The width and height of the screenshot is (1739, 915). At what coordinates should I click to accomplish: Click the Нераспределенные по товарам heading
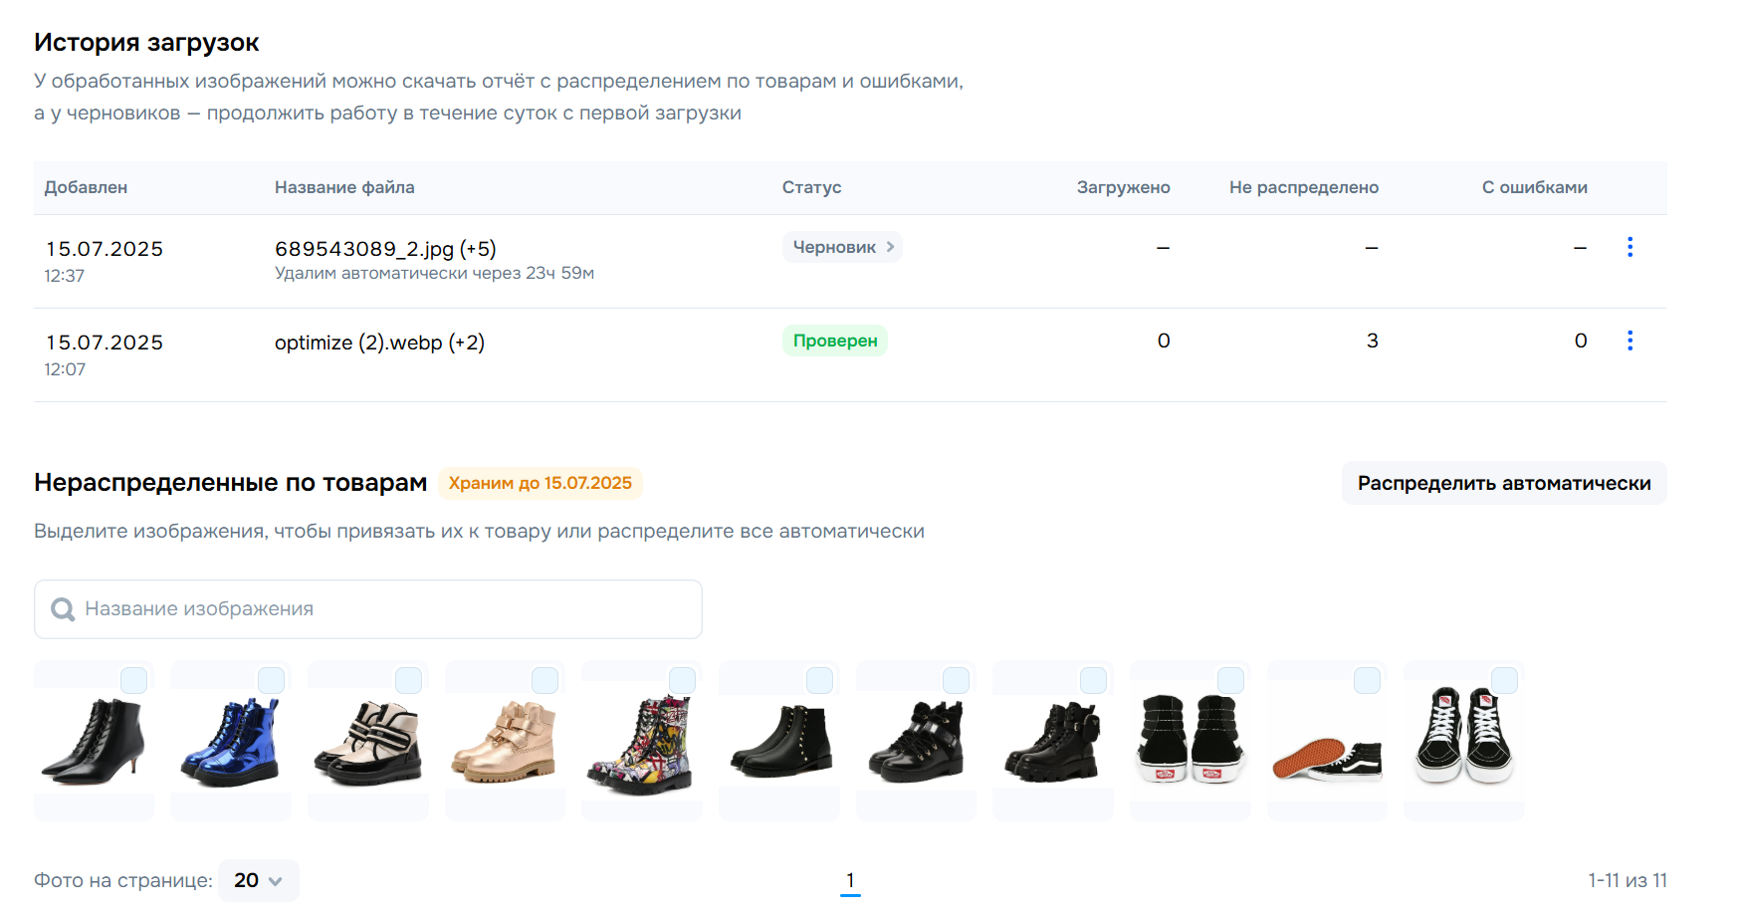(x=230, y=483)
